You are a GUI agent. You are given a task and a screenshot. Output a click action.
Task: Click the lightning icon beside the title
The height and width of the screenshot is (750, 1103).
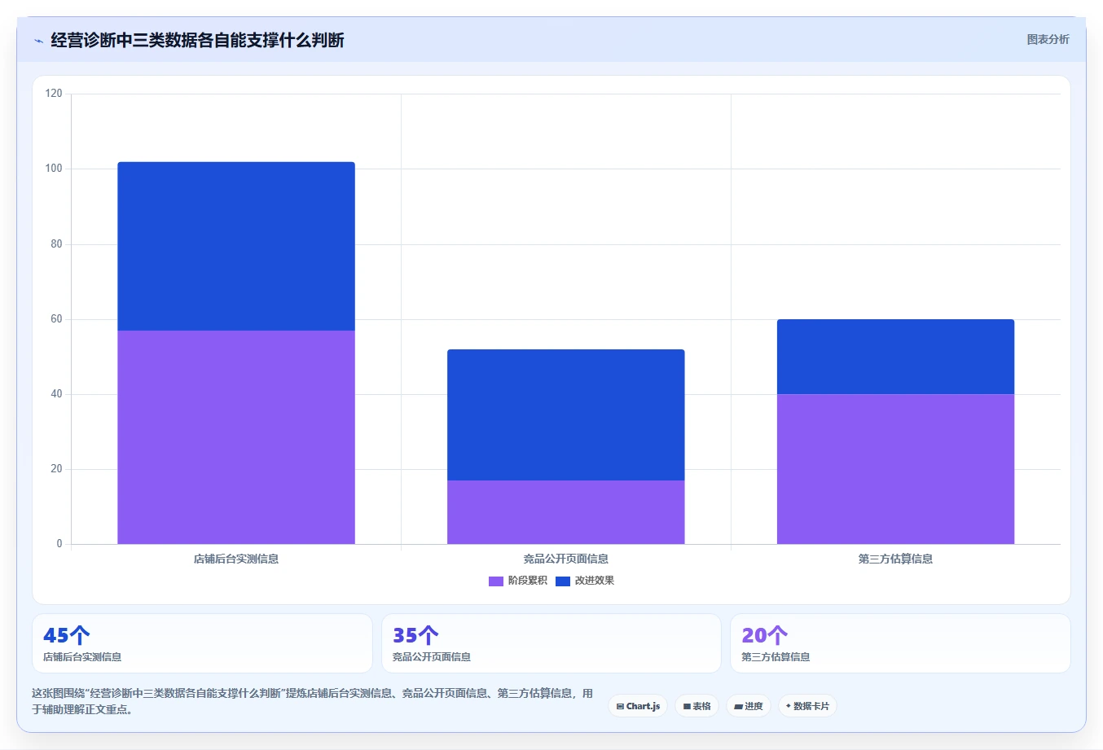(x=38, y=41)
